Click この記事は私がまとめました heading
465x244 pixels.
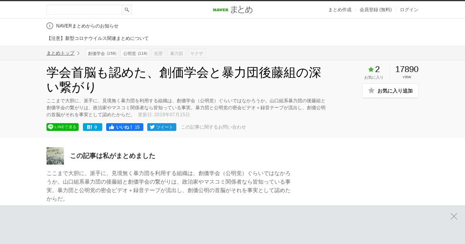click(112, 156)
